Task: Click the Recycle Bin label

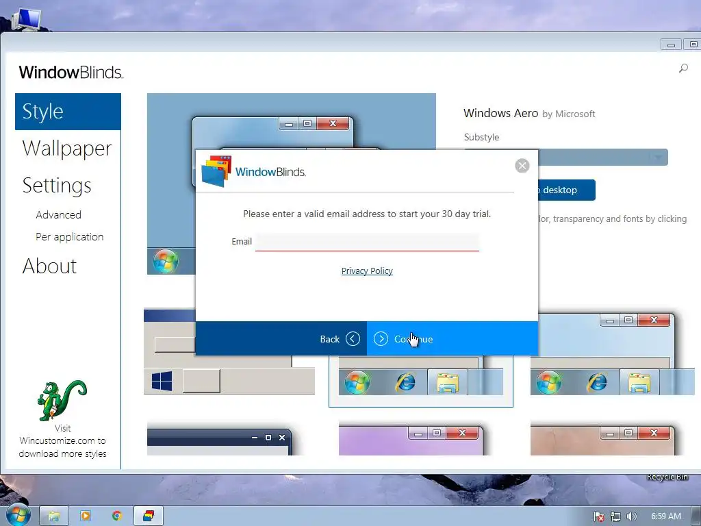Action: [667, 477]
